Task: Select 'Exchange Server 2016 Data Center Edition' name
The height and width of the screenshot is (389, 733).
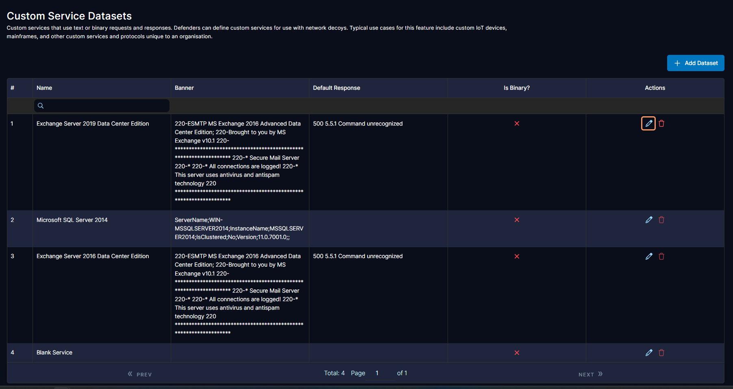Action: pos(93,256)
